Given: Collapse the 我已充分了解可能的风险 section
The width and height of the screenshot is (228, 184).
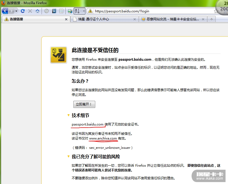Looking at the screenshot, I should tap(68, 157).
